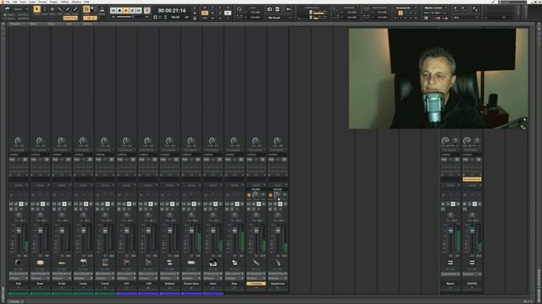Open the Mix Recall dropdown
Screen dimensions: 542x304
(279, 18)
